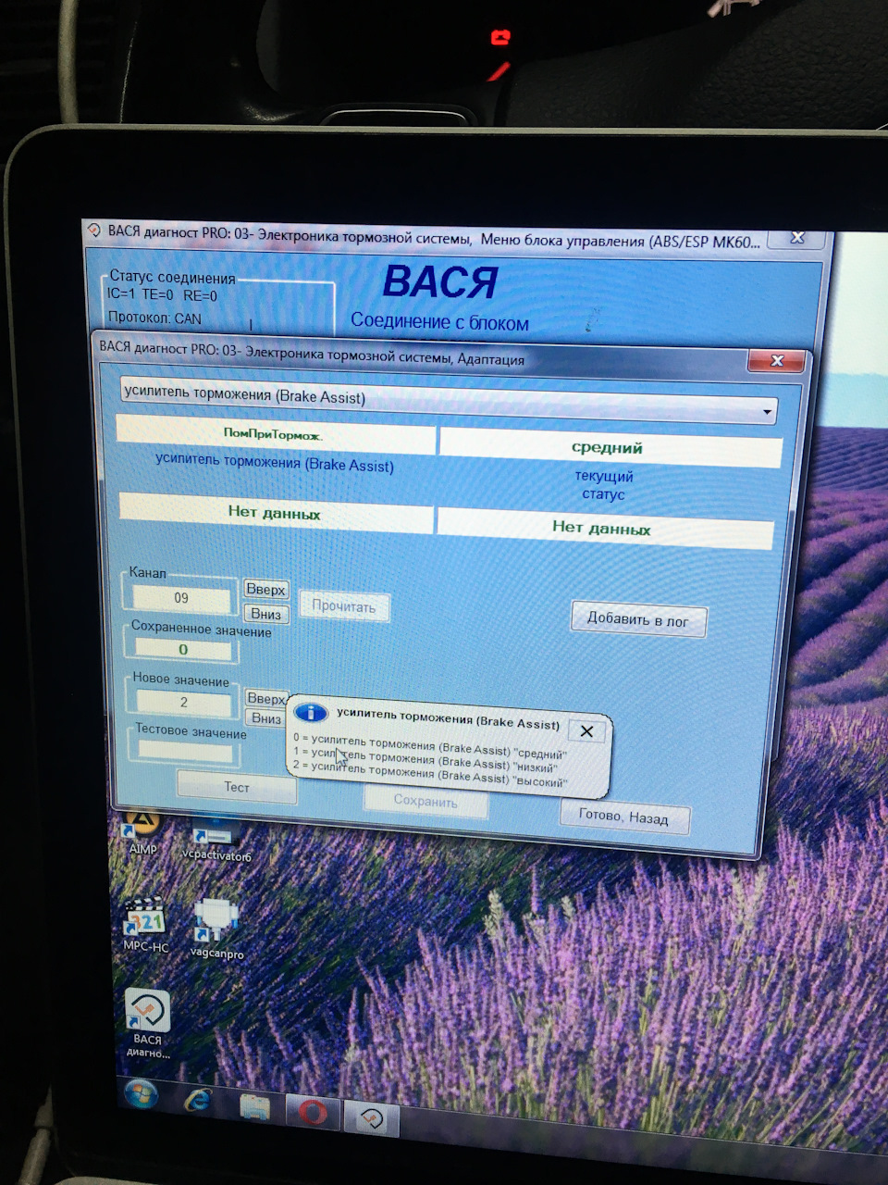Click the текущий статус label

604,485
